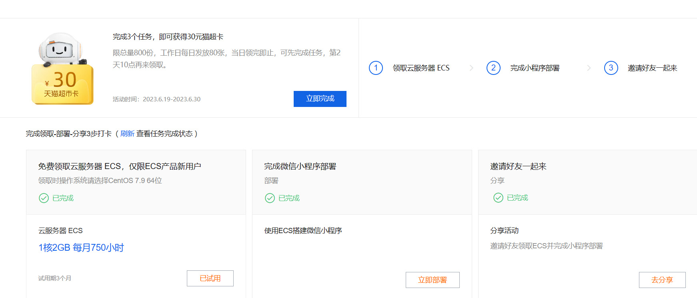Click the 1核2GB 每月750小时 text
This screenshot has width=697, height=298.
(81, 248)
